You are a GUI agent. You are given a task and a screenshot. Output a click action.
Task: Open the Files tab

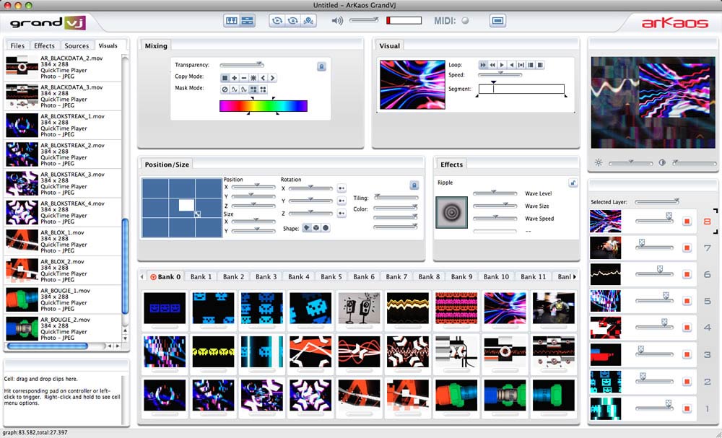(17, 45)
